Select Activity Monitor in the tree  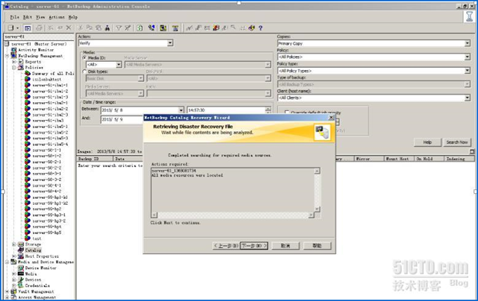36,50
